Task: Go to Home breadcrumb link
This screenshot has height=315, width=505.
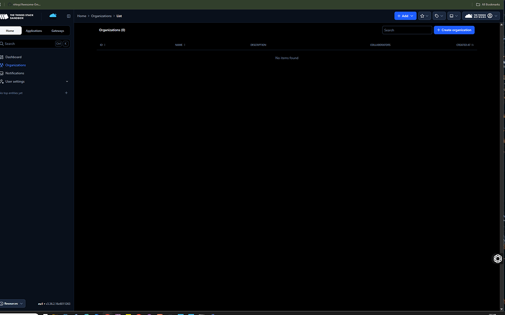Action: (81, 16)
